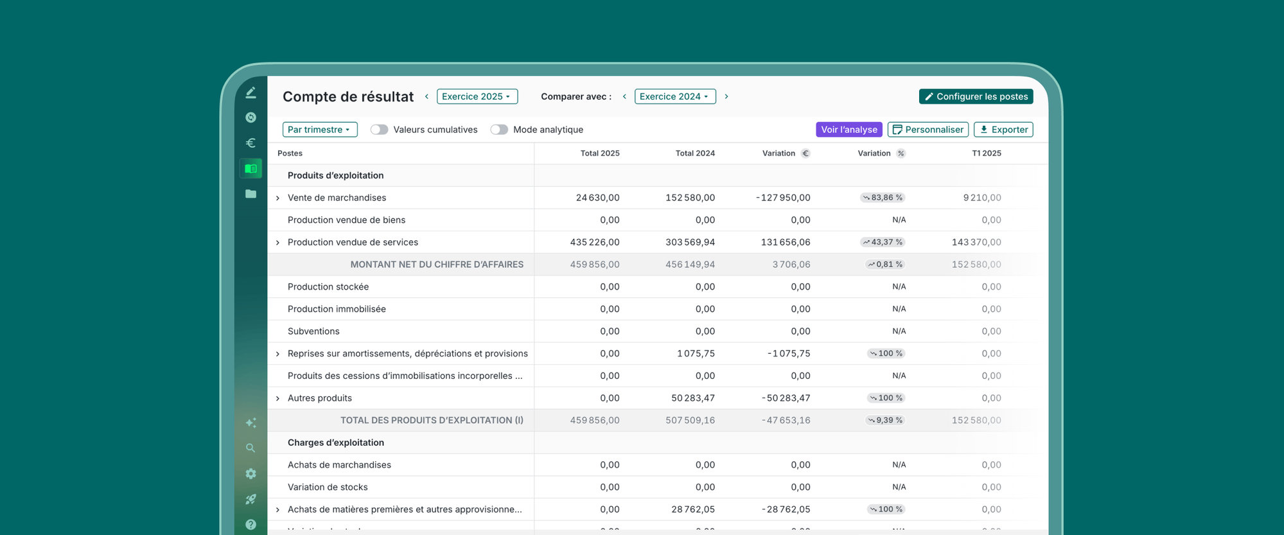Click Configurer les postes button
Screen dimensions: 1284x535
point(975,96)
